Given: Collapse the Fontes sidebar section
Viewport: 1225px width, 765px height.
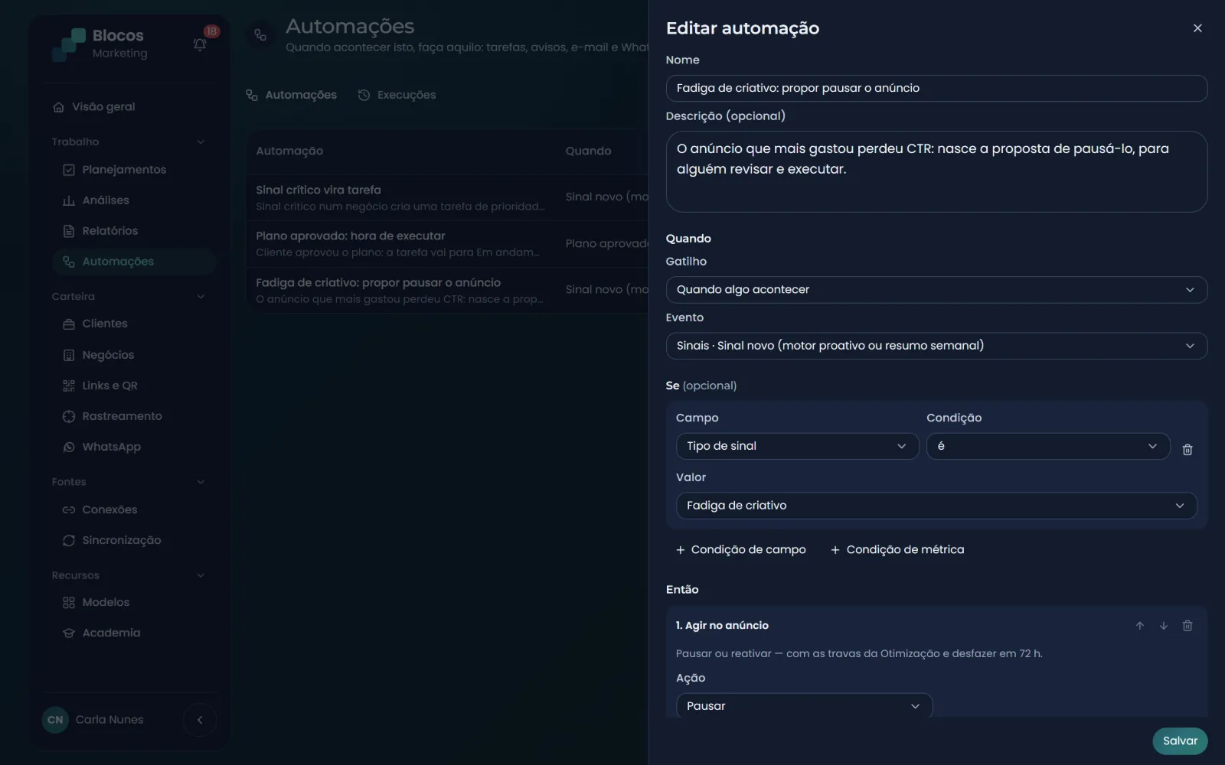Looking at the screenshot, I should [x=129, y=482].
